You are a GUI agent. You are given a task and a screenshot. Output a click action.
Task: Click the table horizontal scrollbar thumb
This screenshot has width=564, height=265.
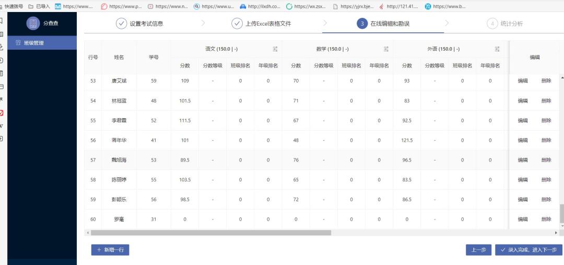coord(211,233)
